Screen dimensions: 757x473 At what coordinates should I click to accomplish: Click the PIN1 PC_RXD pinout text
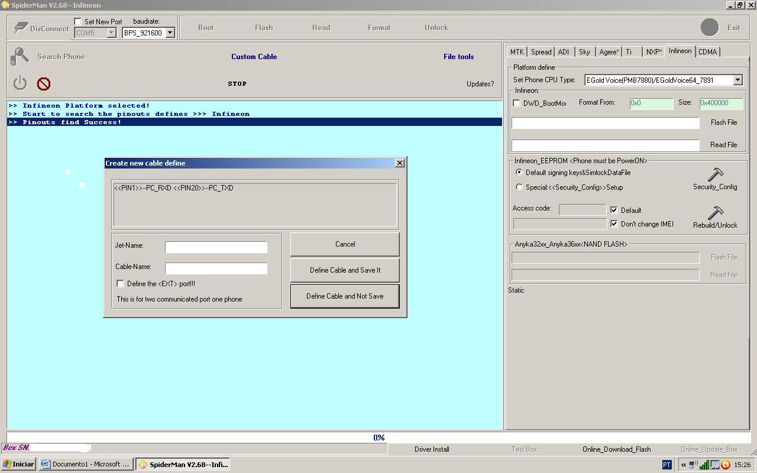[174, 188]
